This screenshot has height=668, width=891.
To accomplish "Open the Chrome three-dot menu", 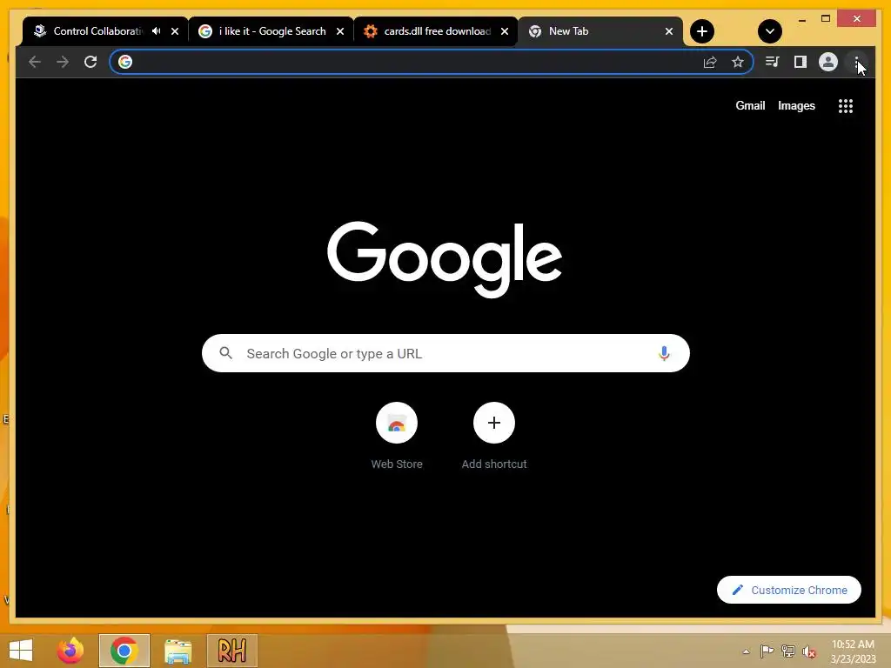I will [856, 62].
